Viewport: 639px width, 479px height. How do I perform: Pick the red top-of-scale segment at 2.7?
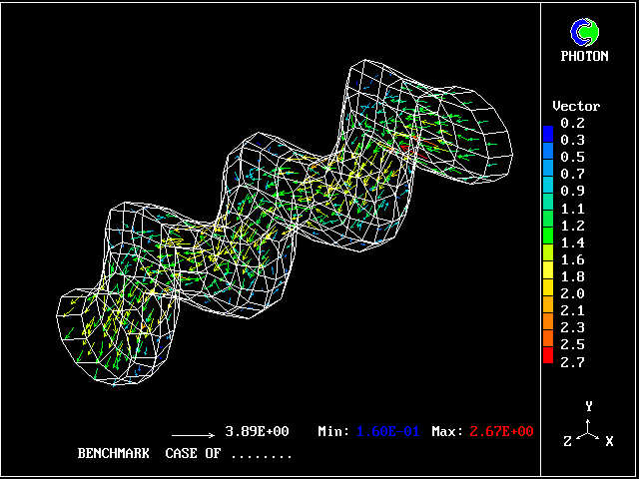(x=547, y=357)
